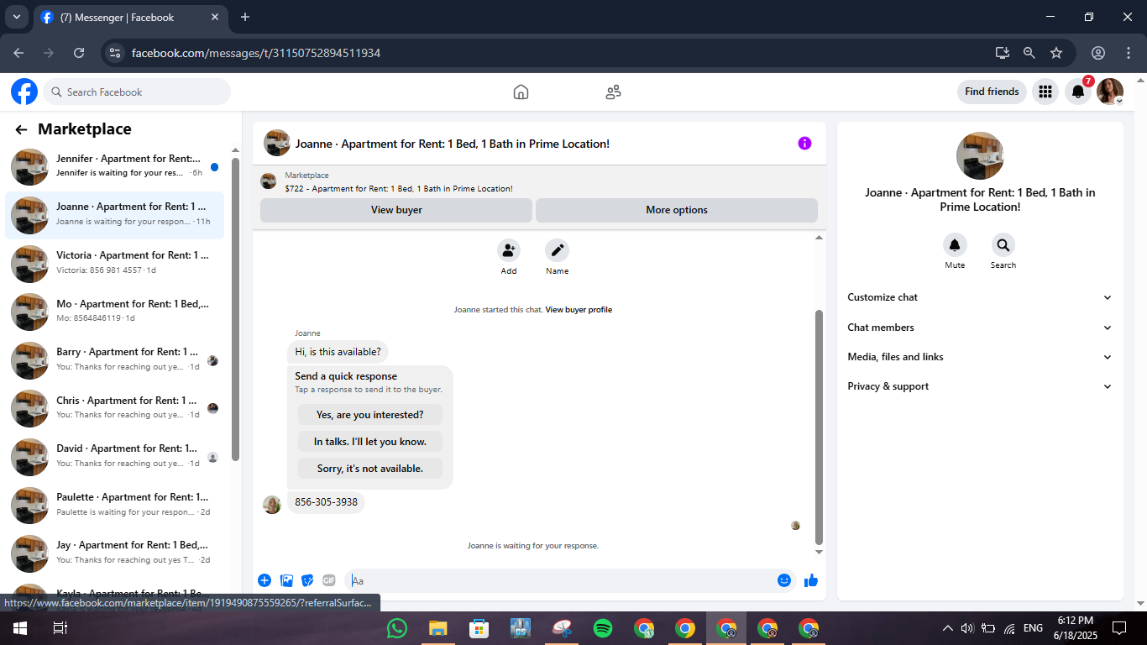
Task: Send a thumbs-up like
Action: pyautogui.click(x=810, y=580)
